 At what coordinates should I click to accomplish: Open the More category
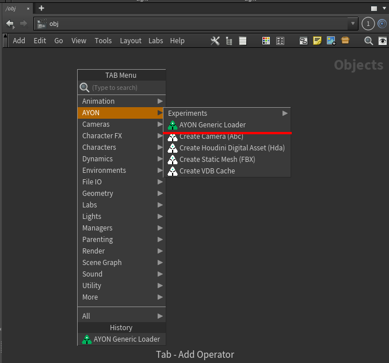121,297
